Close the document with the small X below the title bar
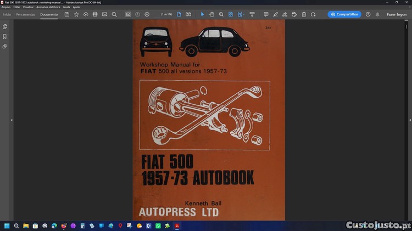412x231 pixels. click(410, 7)
